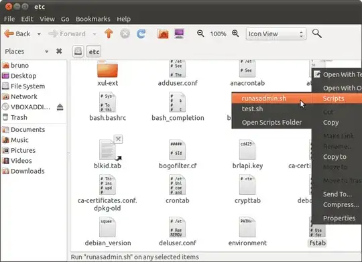Viewport: 362px width, 262px height.
Task: Click the Back arrow button
Action: (17, 34)
